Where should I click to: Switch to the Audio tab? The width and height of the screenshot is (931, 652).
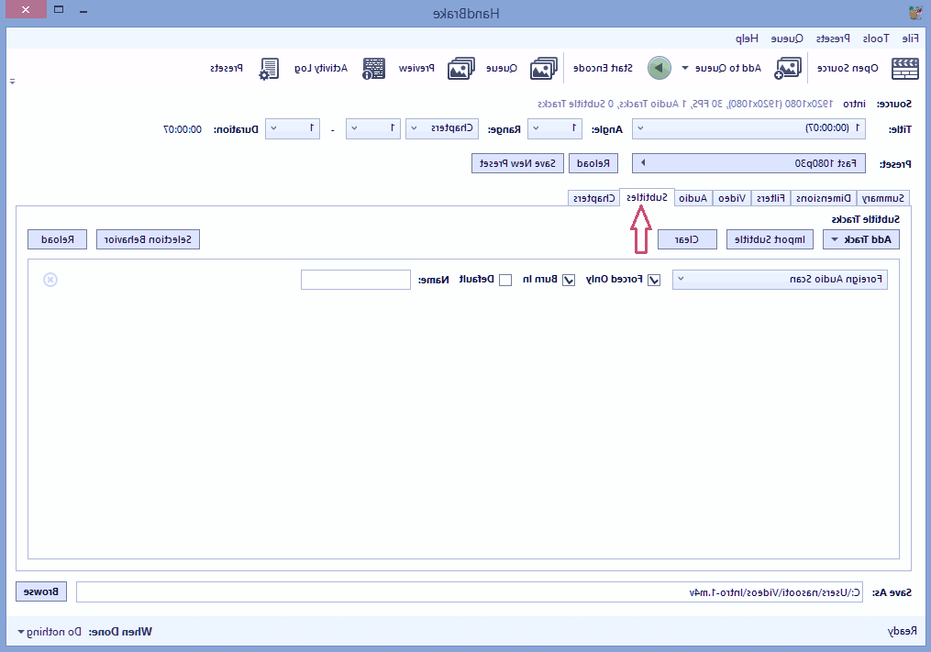click(693, 198)
